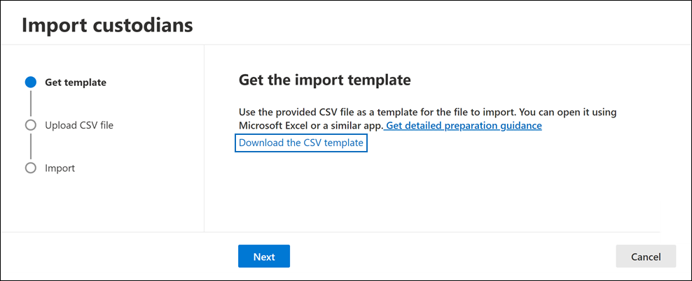The width and height of the screenshot is (692, 281).
Task: Click the empty Import step circle
Action: [x=30, y=168]
